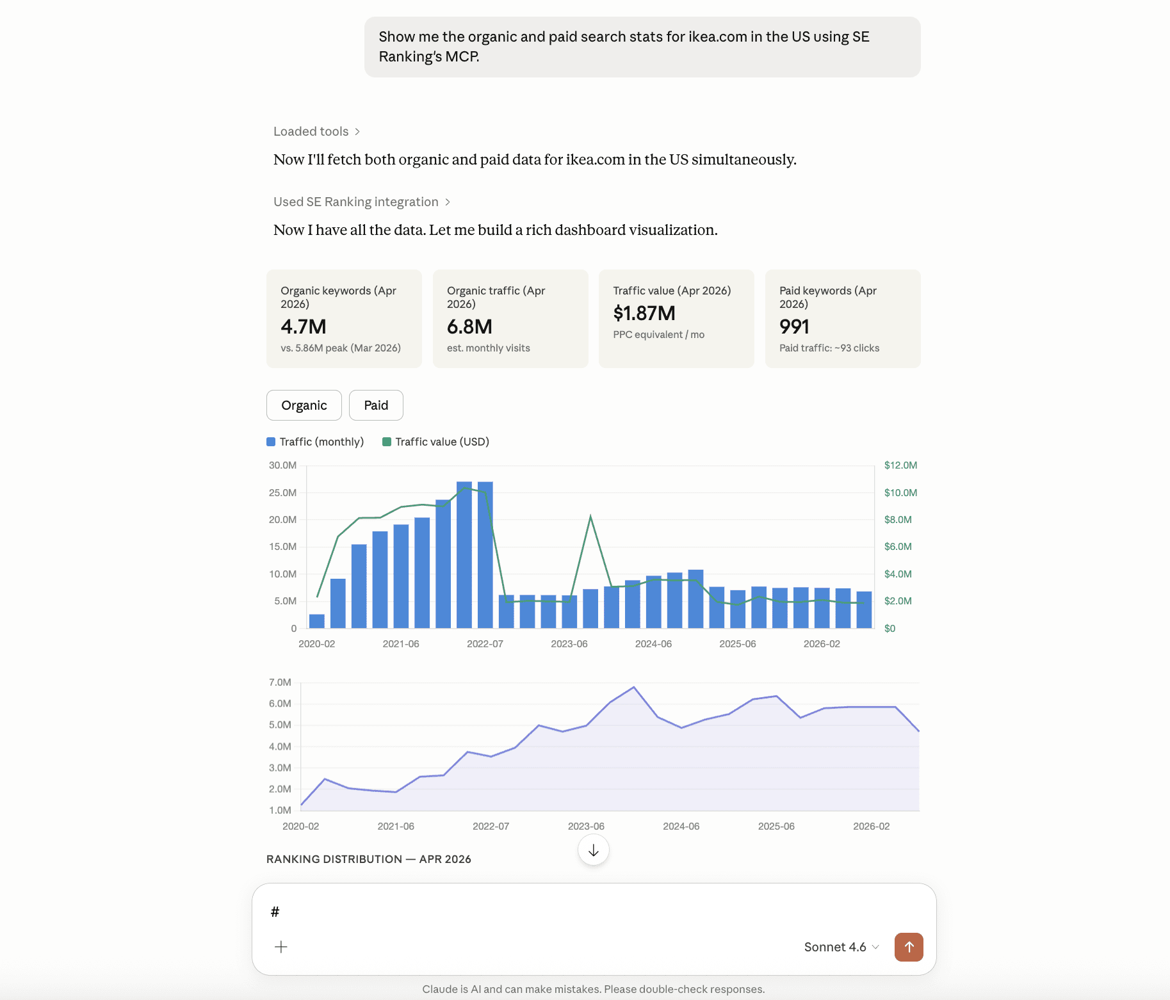This screenshot has width=1170, height=1000.
Task: Click the 'Claude is AI' disclaimer text
Action: click(594, 989)
